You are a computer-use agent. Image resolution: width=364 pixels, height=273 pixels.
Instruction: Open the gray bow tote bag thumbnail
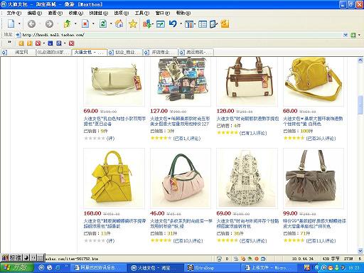pyautogui.click(x=314, y=178)
